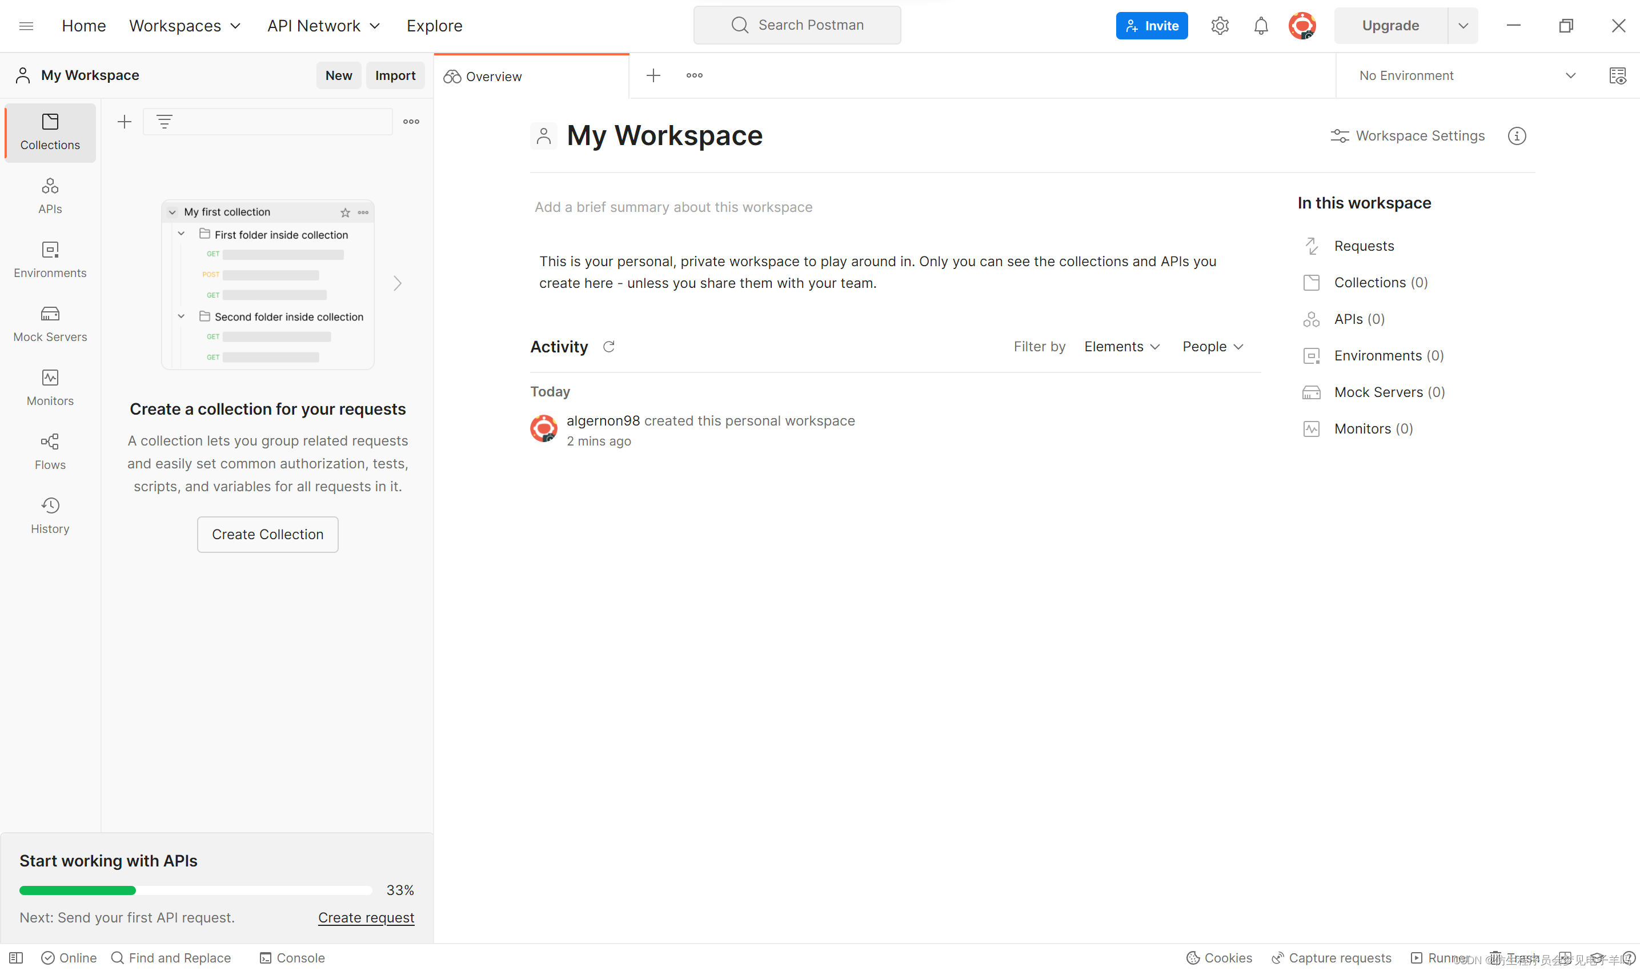Click the Create request link
Viewport: 1640px width, 971px height.
(366, 917)
